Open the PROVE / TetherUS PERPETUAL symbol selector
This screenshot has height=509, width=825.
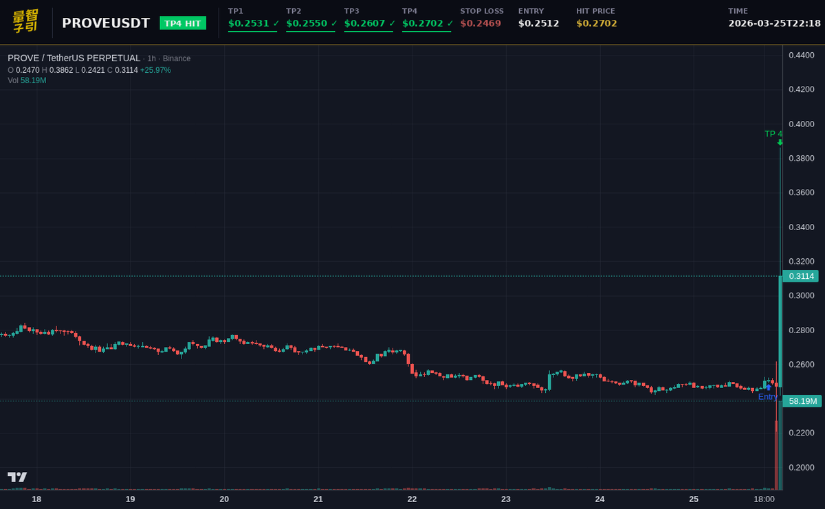click(x=72, y=58)
